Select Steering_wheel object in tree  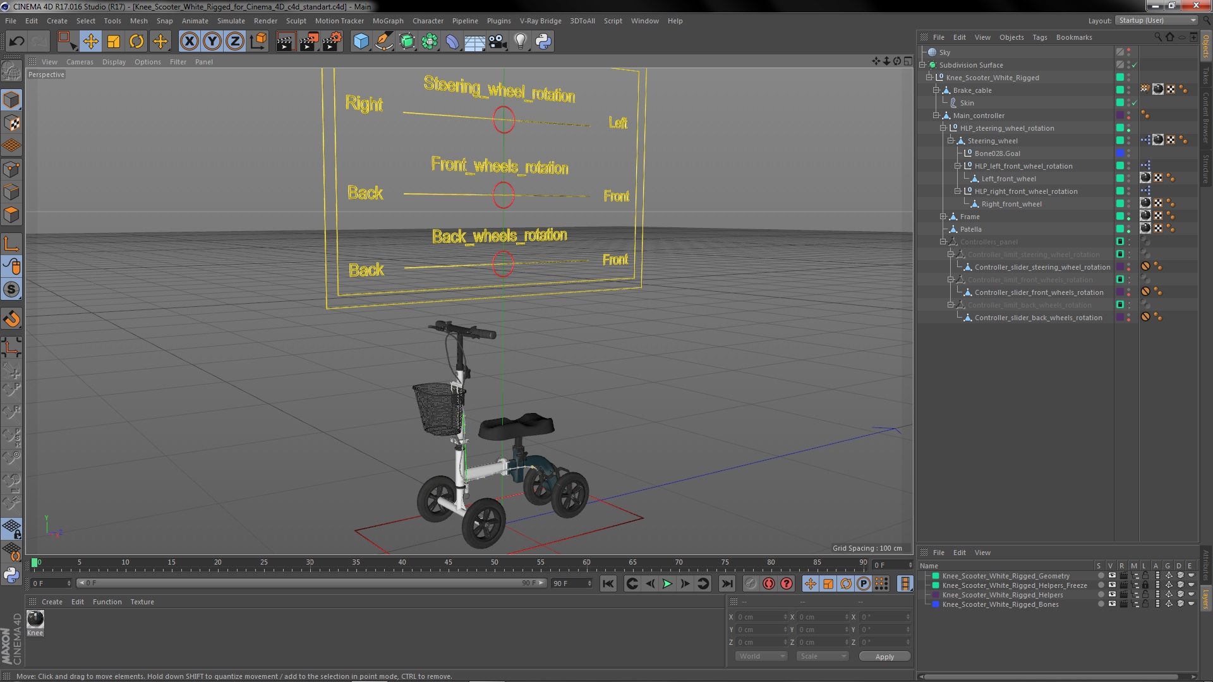[x=993, y=141]
